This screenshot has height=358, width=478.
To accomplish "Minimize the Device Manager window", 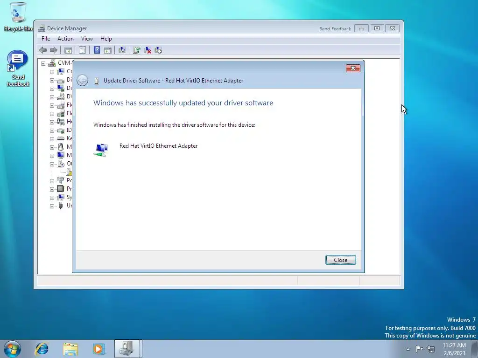I will point(361,28).
